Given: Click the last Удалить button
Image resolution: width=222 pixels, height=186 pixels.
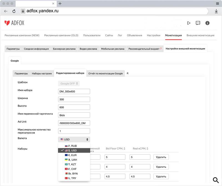Looking at the screenshot, I should click(161, 176).
